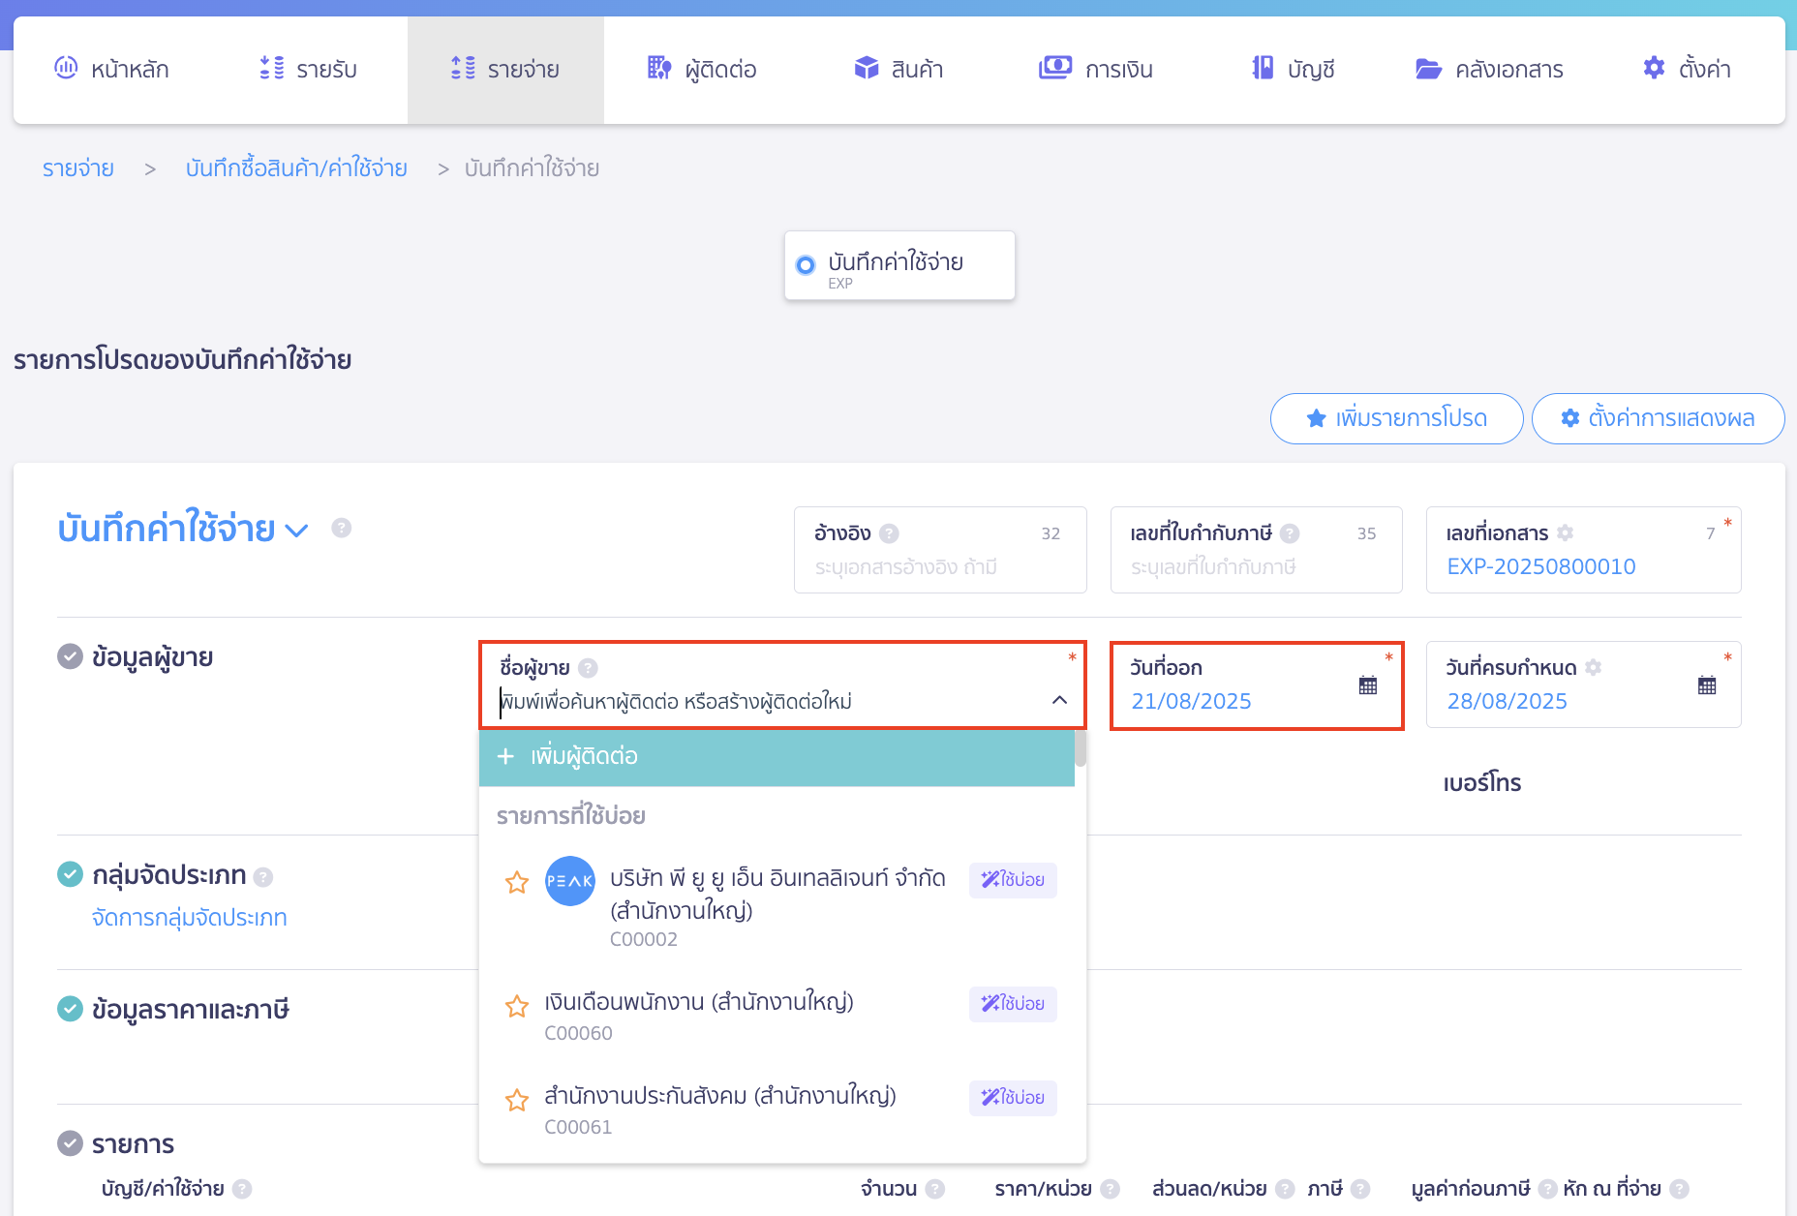
Task: Click the gear icon beside เลขที่เอกสาร
Action: coord(1565,532)
